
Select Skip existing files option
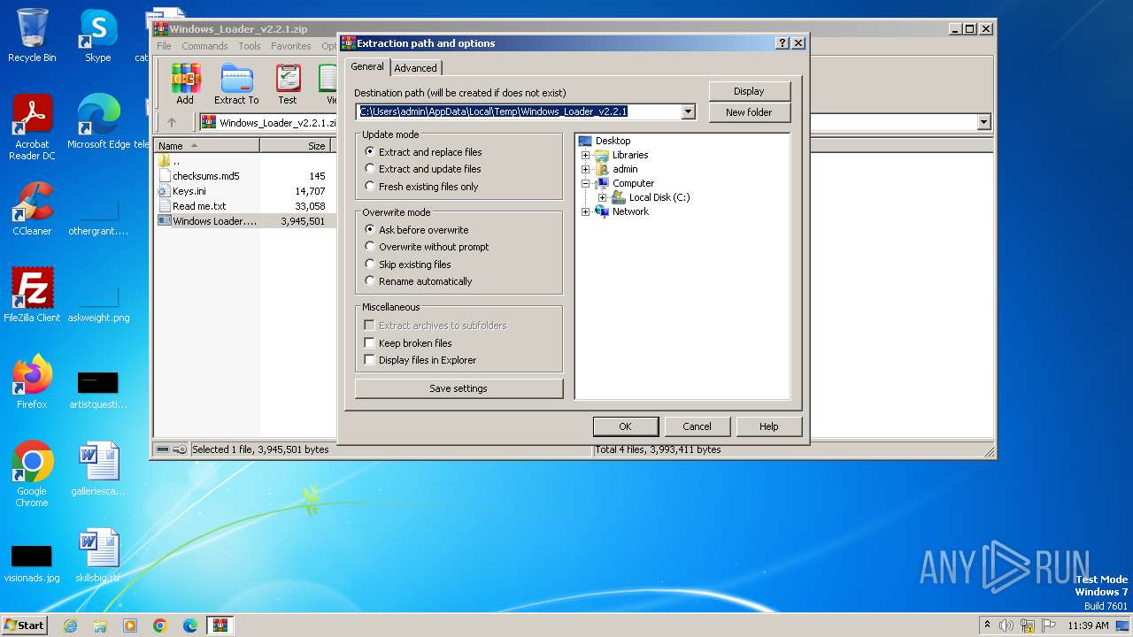point(408,265)
